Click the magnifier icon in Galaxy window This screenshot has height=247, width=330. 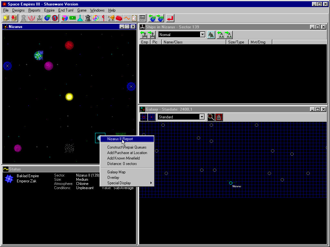211,117
